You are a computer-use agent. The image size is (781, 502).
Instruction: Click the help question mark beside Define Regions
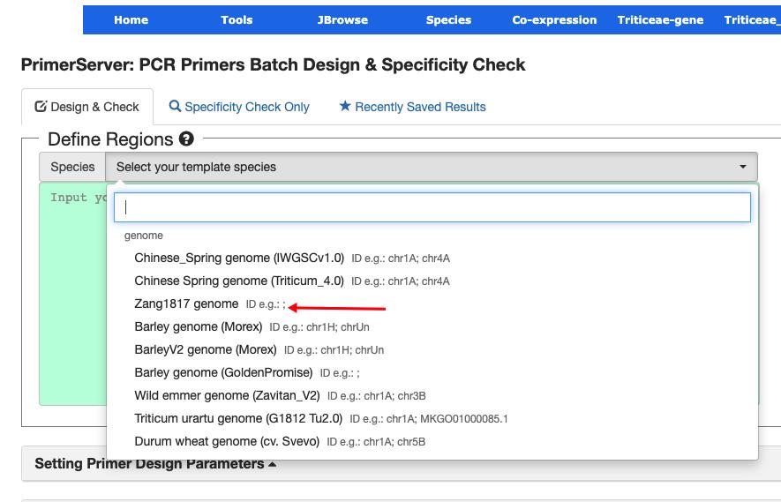(x=186, y=139)
